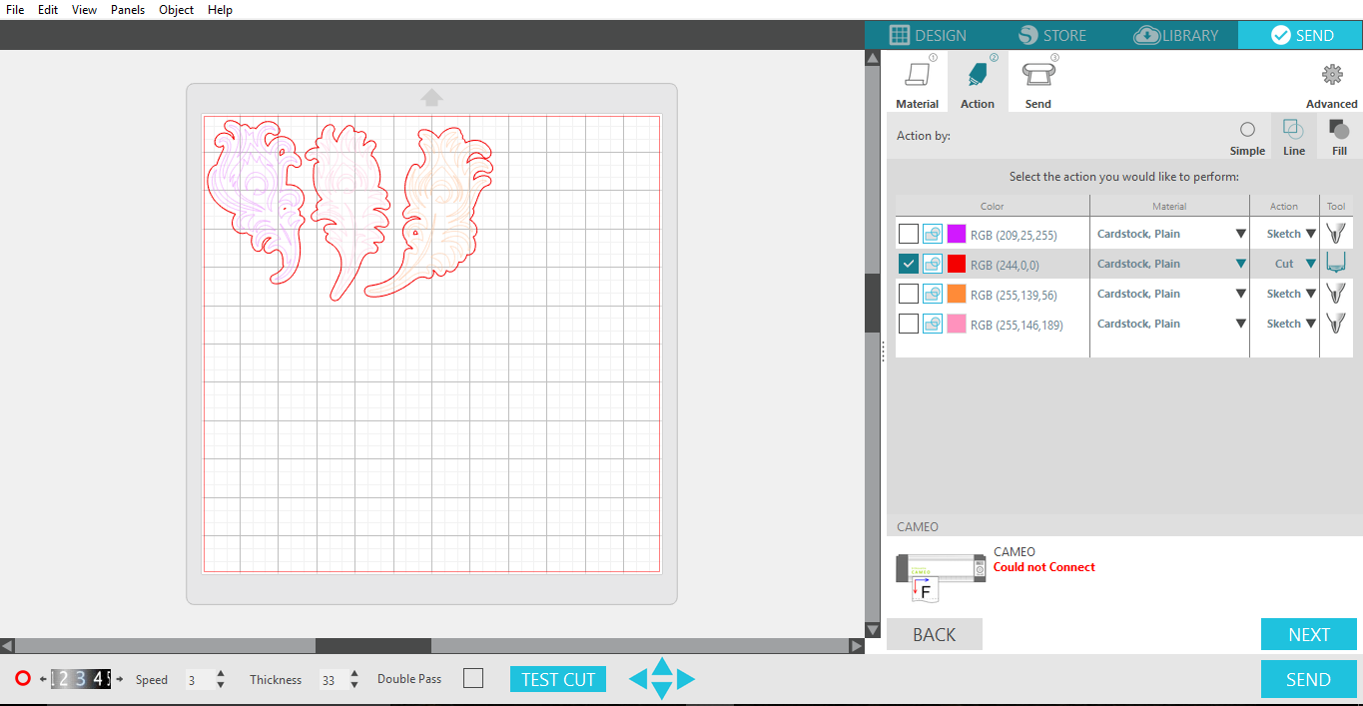Open the Panels menu

tap(127, 10)
